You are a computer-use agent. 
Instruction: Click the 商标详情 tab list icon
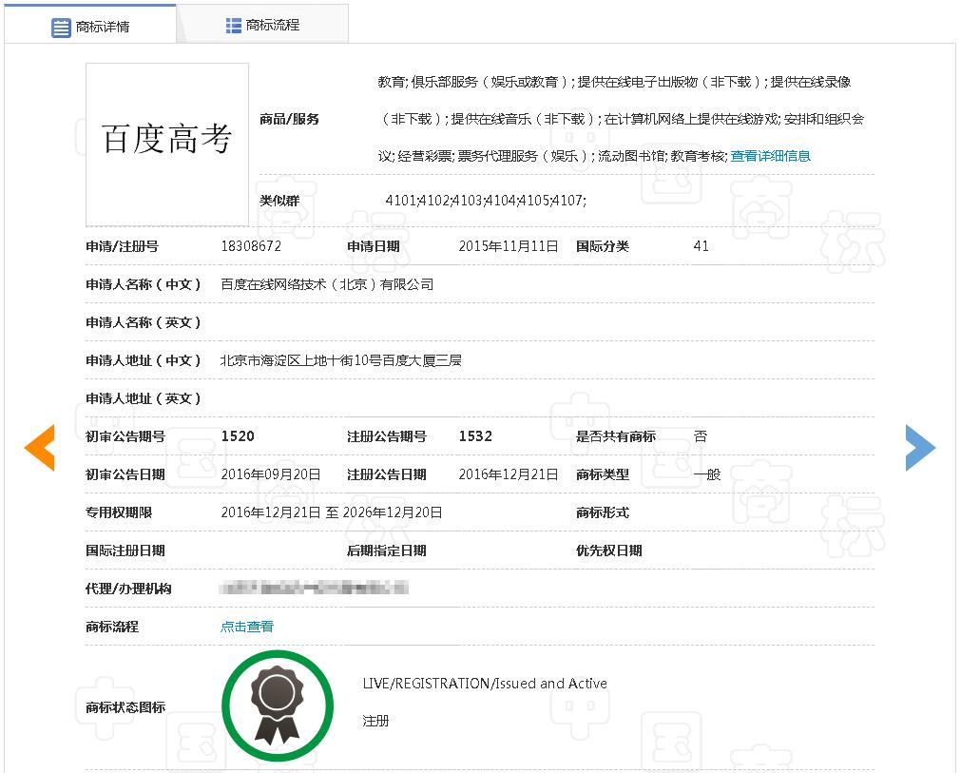(x=61, y=28)
